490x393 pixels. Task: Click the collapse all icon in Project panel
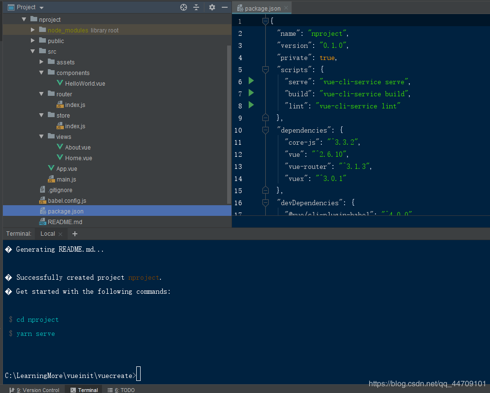pyautogui.click(x=196, y=7)
